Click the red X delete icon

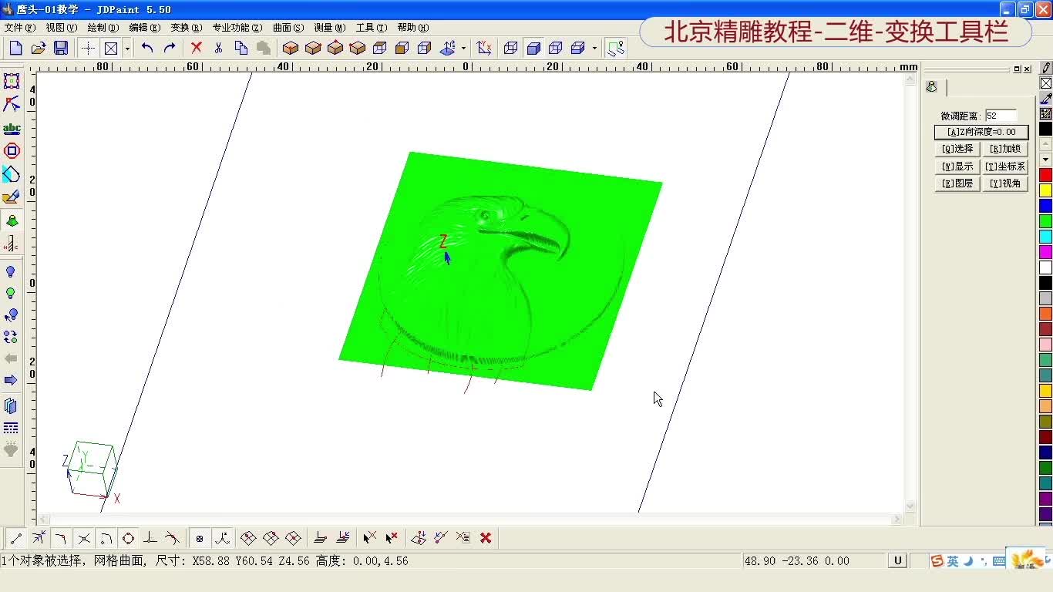[x=196, y=48]
